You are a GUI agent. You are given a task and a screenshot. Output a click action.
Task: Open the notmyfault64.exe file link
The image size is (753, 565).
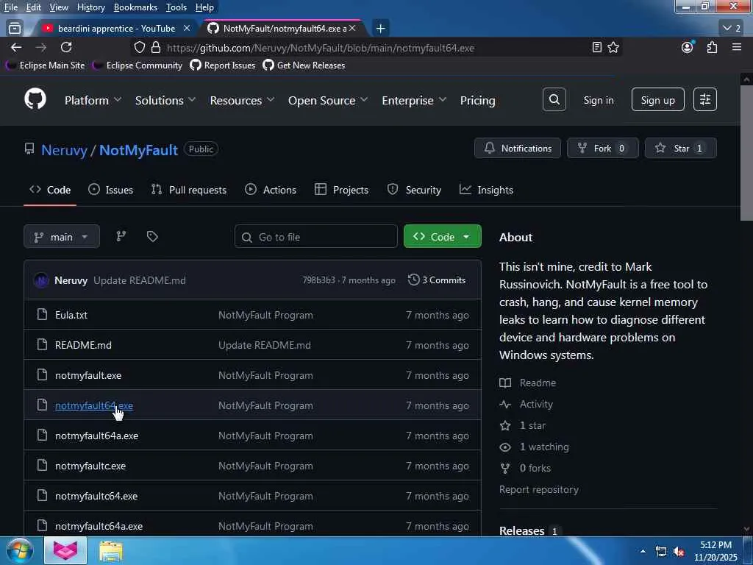(x=93, y=405)
